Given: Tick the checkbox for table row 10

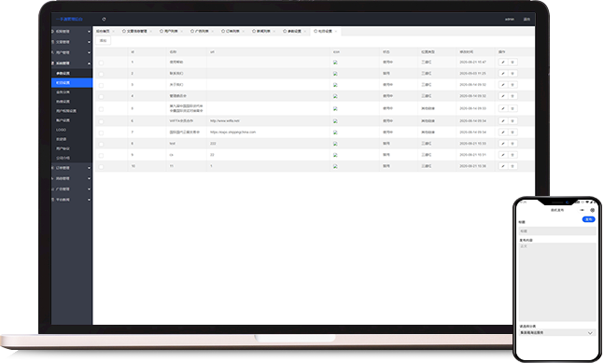Looking at the screenshot, I should [101, 167].
